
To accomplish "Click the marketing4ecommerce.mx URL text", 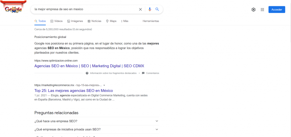I will [68, 85].
